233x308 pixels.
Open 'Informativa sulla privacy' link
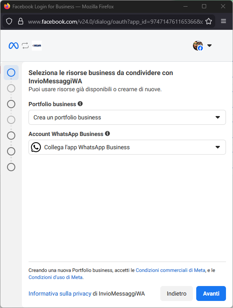point(60,293)
